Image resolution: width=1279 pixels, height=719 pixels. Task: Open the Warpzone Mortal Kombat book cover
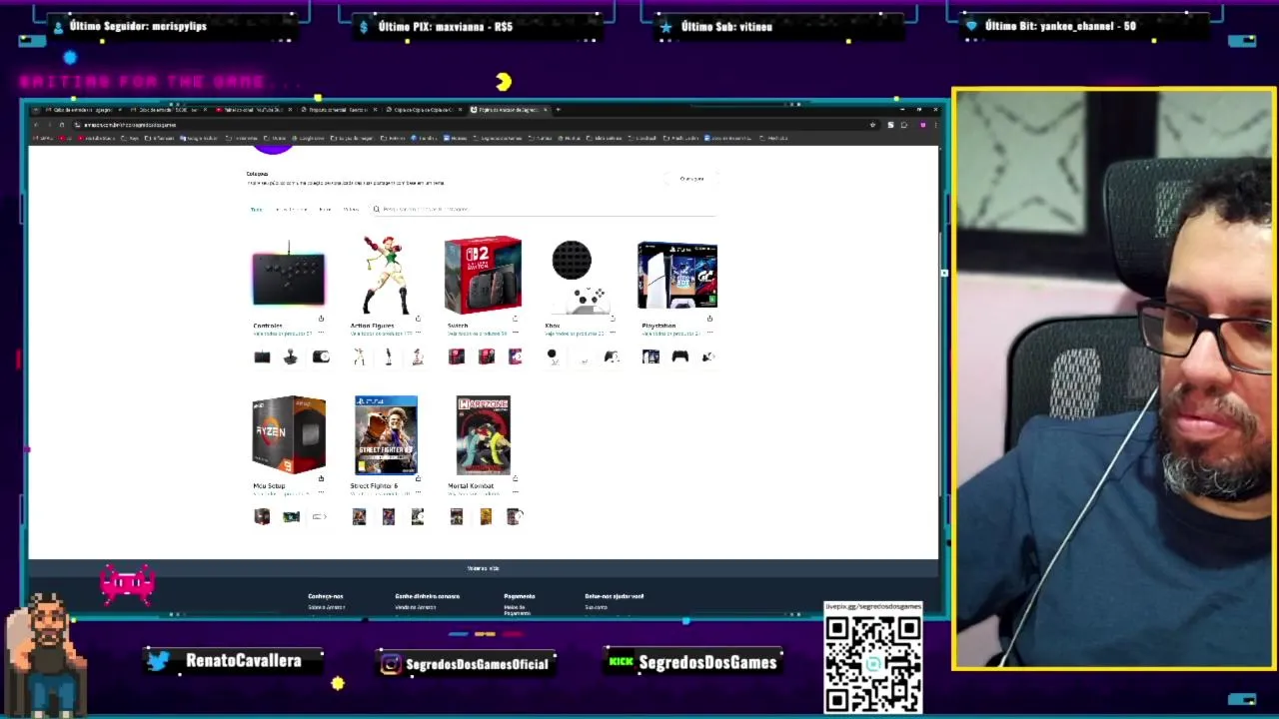[x=483, y=434]
